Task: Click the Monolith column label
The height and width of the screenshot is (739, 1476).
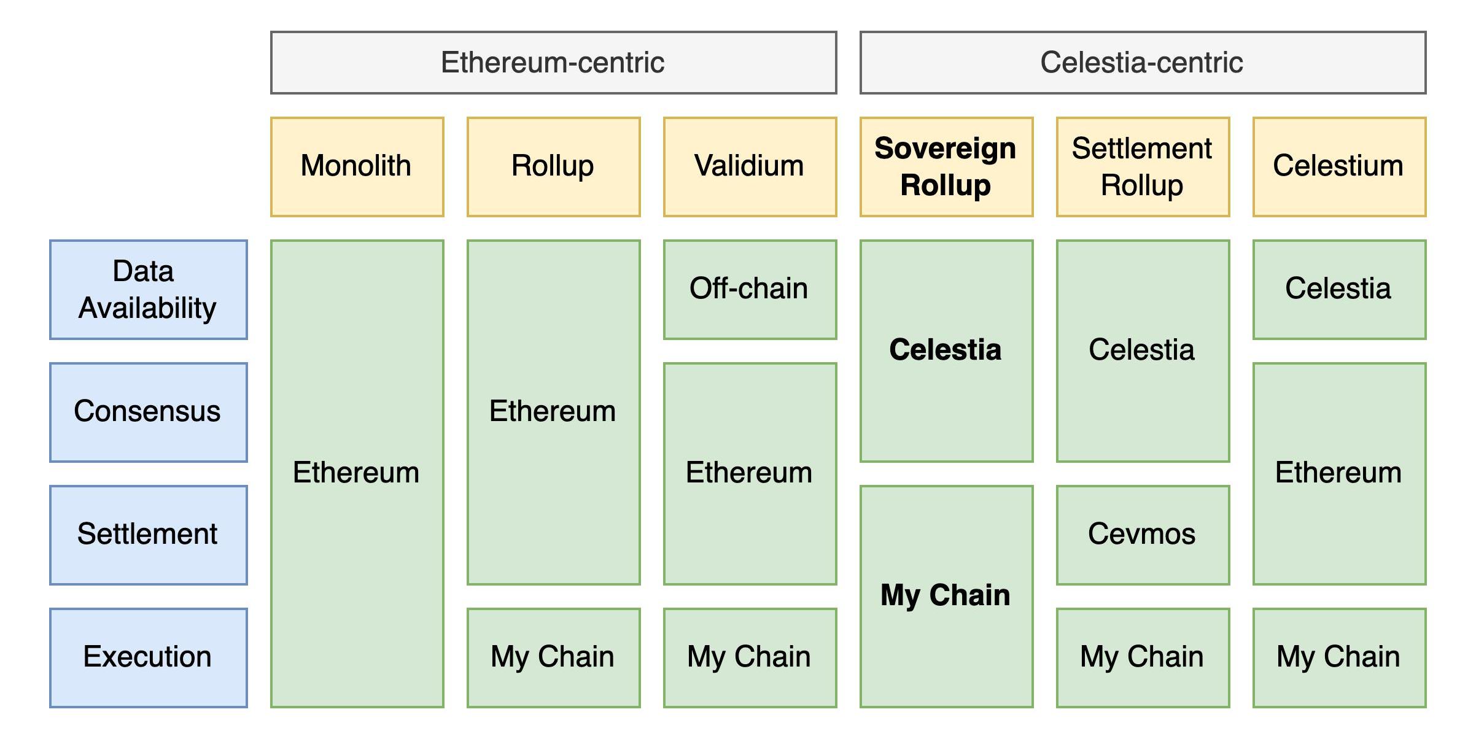Action: click(357, 166)
